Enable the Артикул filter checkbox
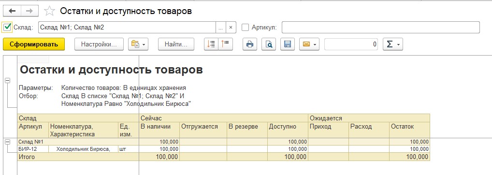Viewport: 492px width, 175px height. pyautogui.click(x=246, y=27)
